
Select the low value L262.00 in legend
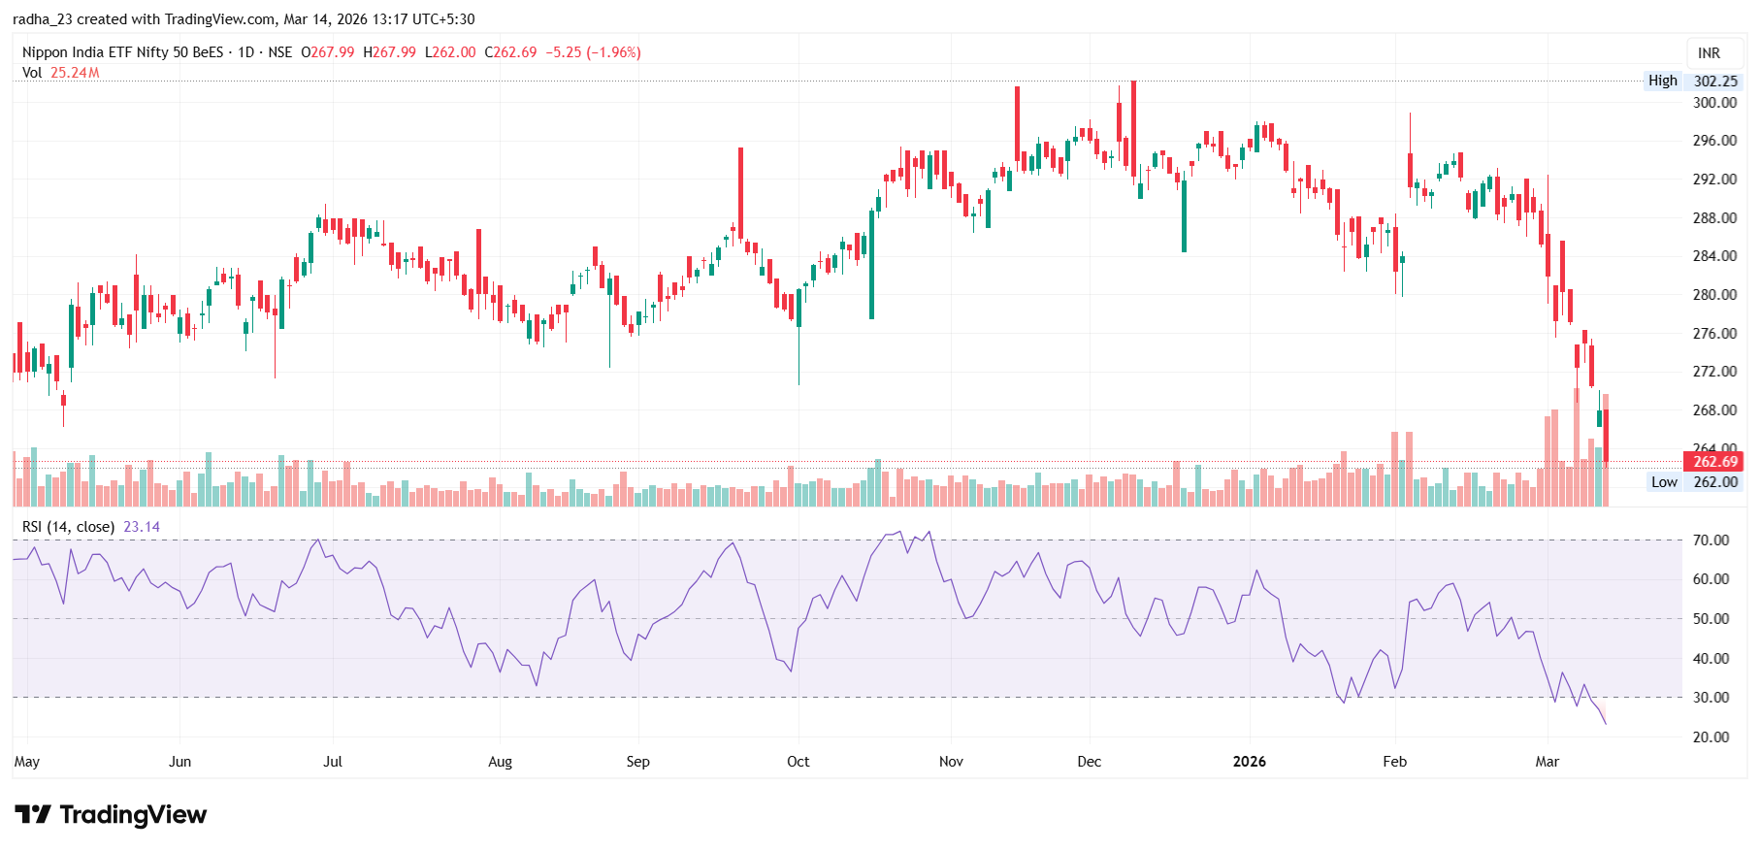[x=450, y=52]
